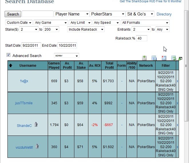Click the clear table icon with red X

pos(164,58)
